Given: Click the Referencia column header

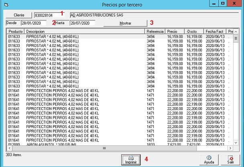Looking at the screenshot, I should (155, 31).
